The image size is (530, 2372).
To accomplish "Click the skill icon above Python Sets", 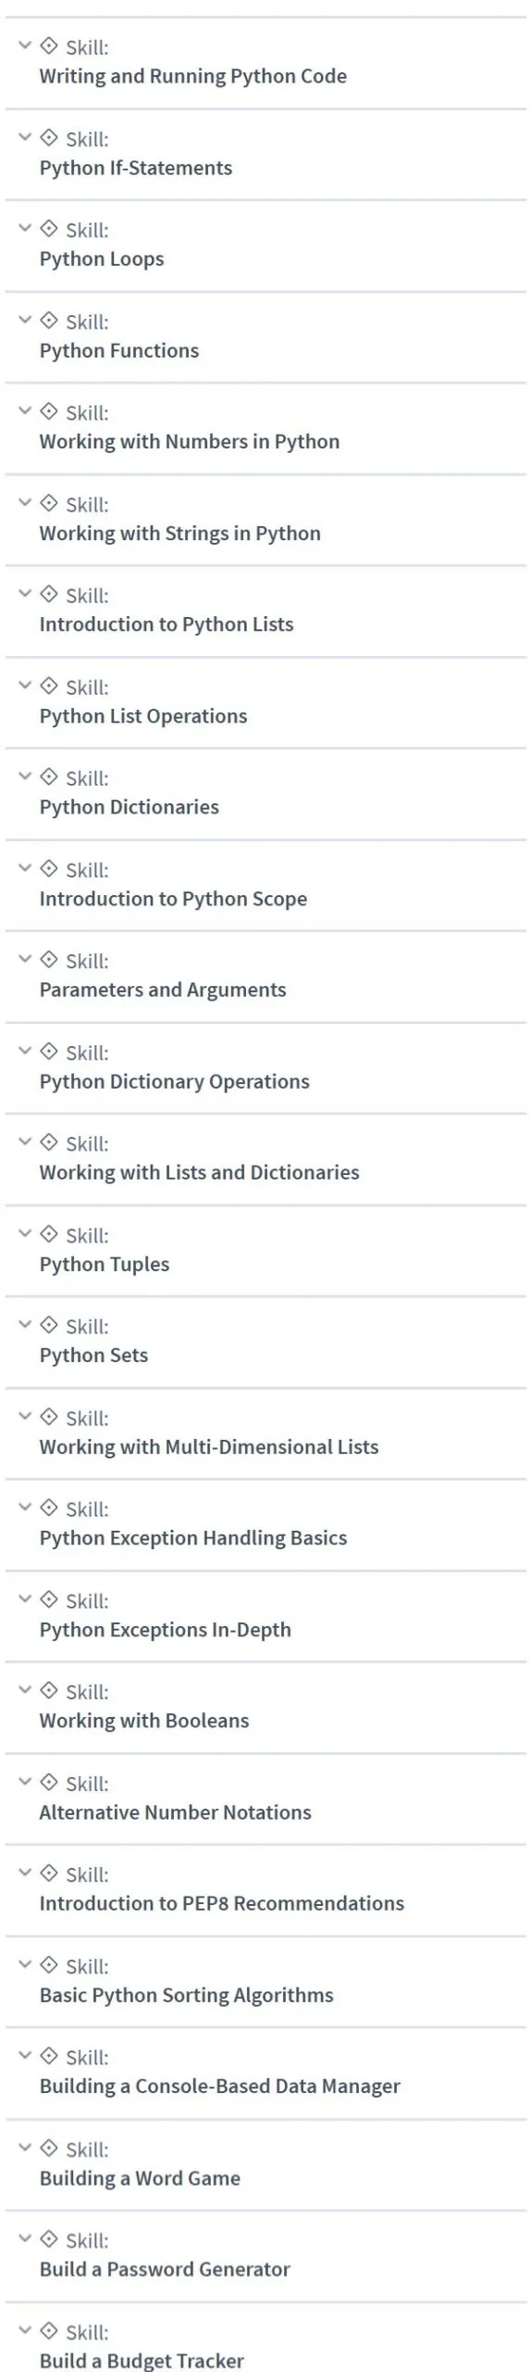I will (x=49, y=1325).
